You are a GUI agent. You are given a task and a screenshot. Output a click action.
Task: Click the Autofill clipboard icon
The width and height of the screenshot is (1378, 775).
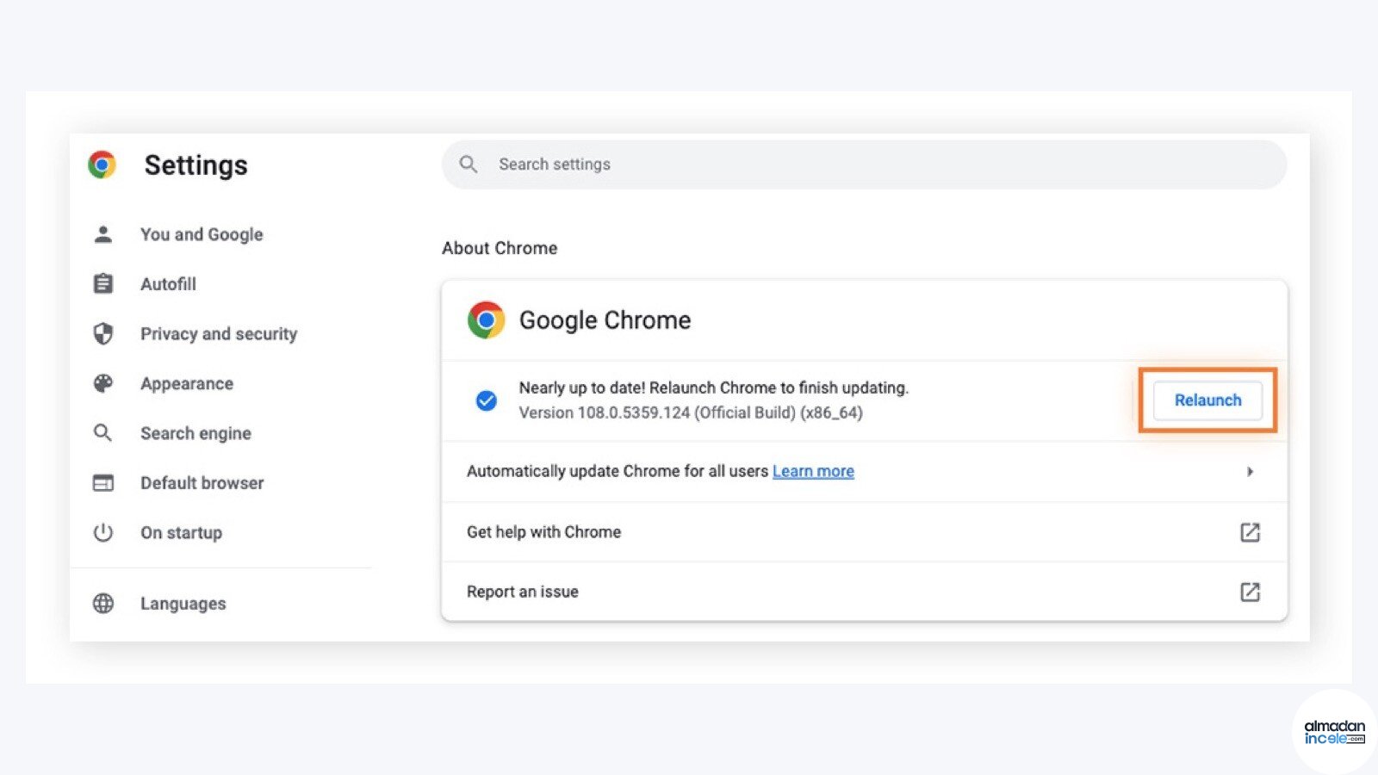pos(102,283)
